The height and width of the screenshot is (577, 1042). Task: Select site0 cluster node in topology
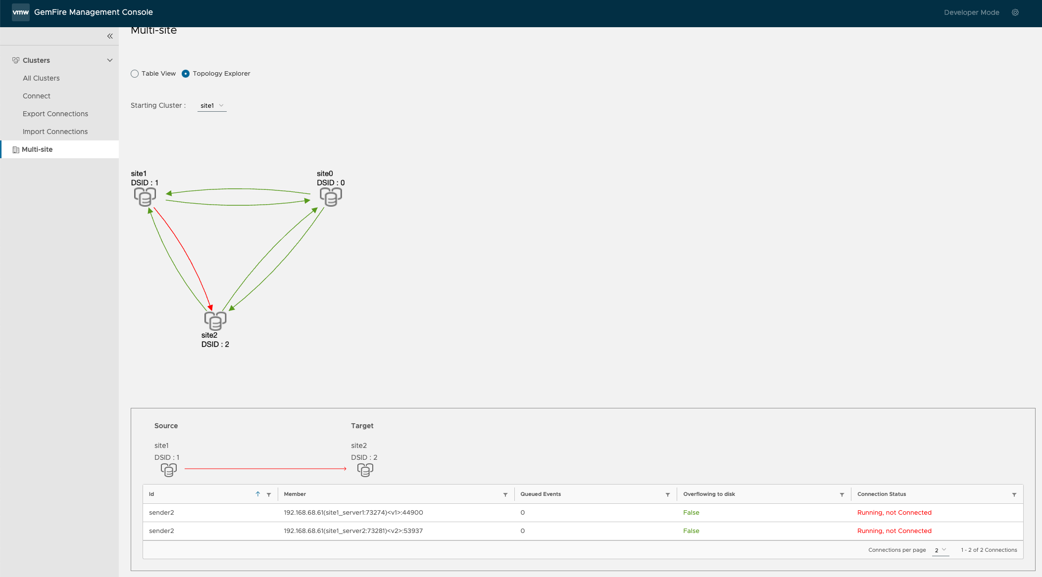click(331, 197)
